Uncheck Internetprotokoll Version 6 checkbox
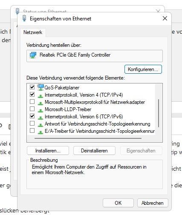182x215 pixels. tap(32, 116)
